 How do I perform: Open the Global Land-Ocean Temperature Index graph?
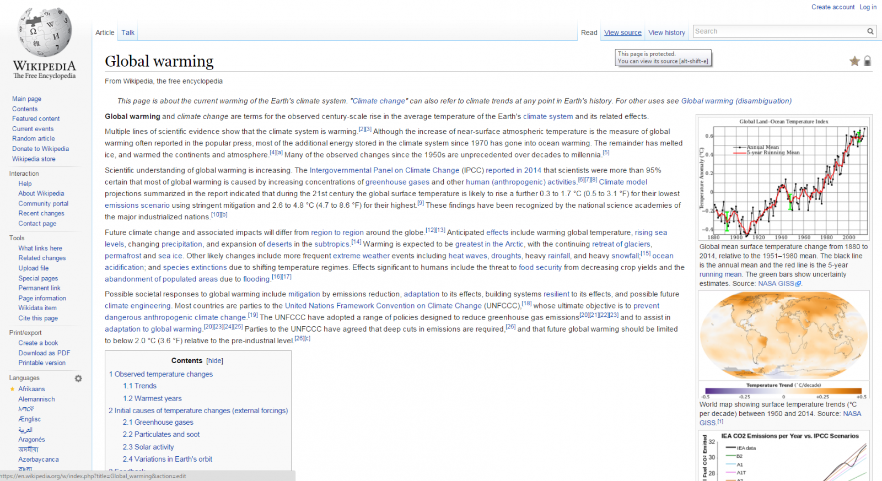pos(784,179)
